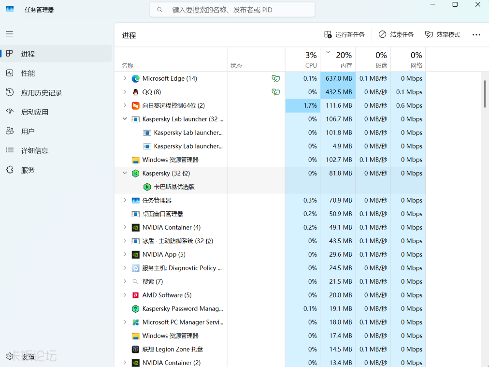This screenshot has width=489, height=367.
Task: Expand the AMD Software (5) group
Action: coord(125,295)
